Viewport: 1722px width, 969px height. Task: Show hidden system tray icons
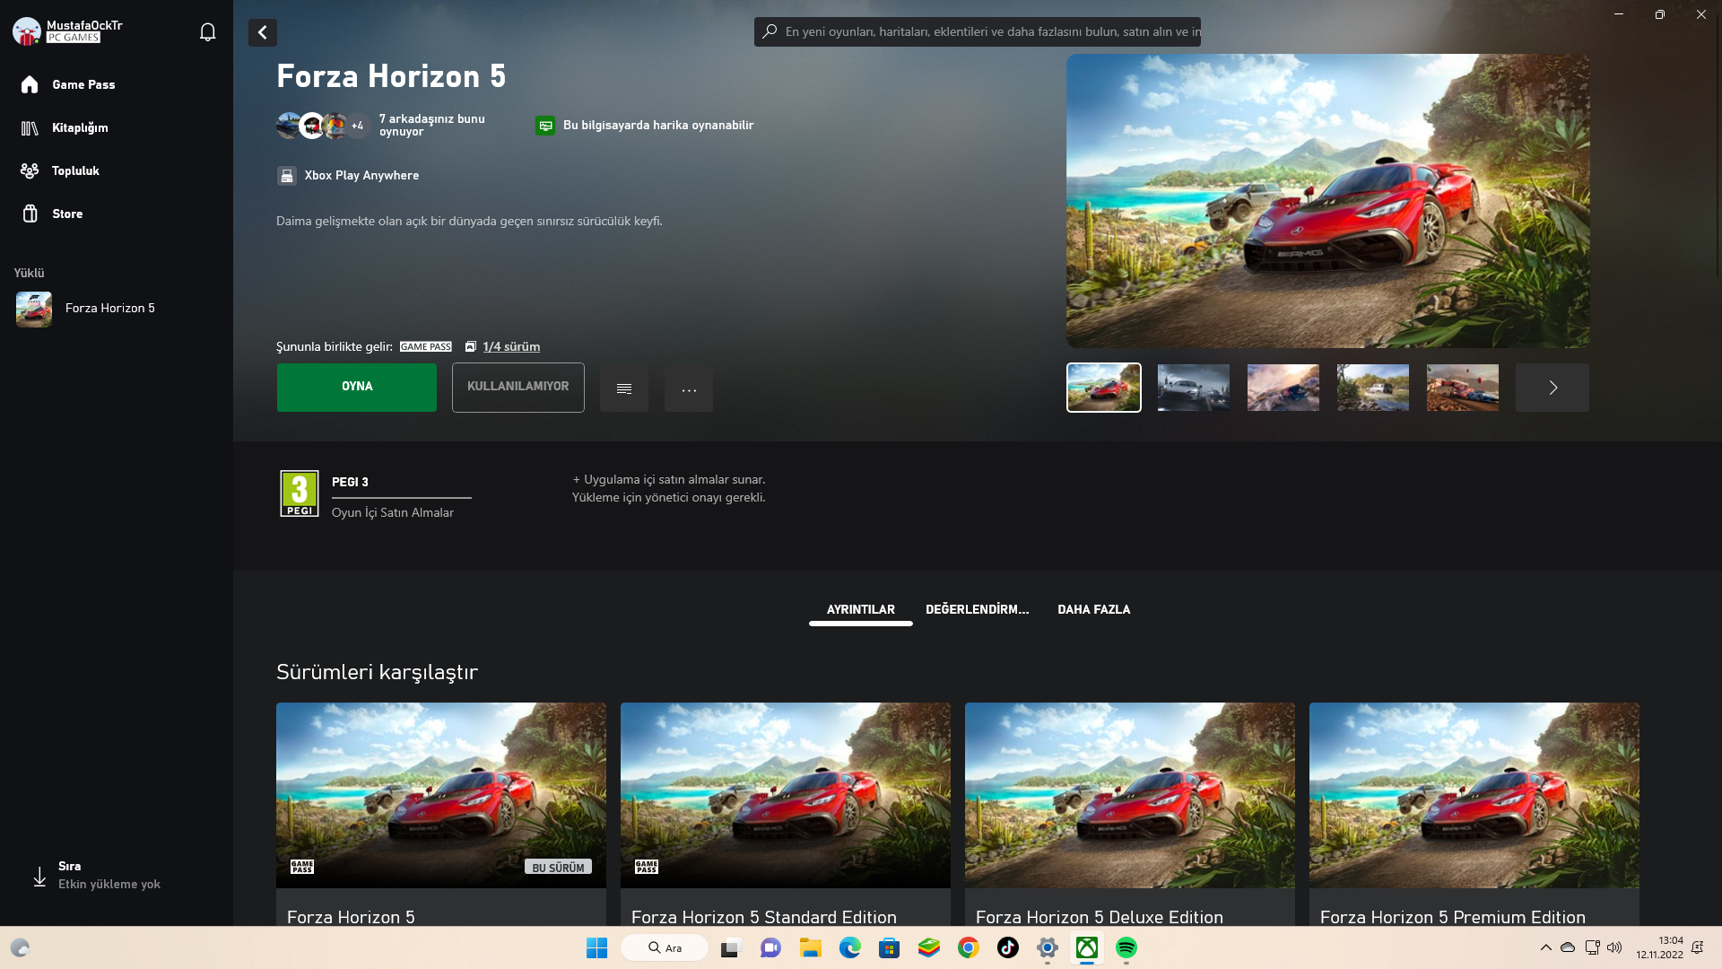pos(1546,947)
